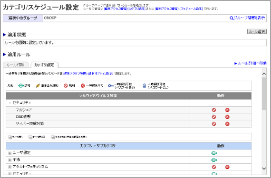The image size is (271, 178).
Task: Expand the アダルト・フェティシズム category
Action: coord(10,167)
